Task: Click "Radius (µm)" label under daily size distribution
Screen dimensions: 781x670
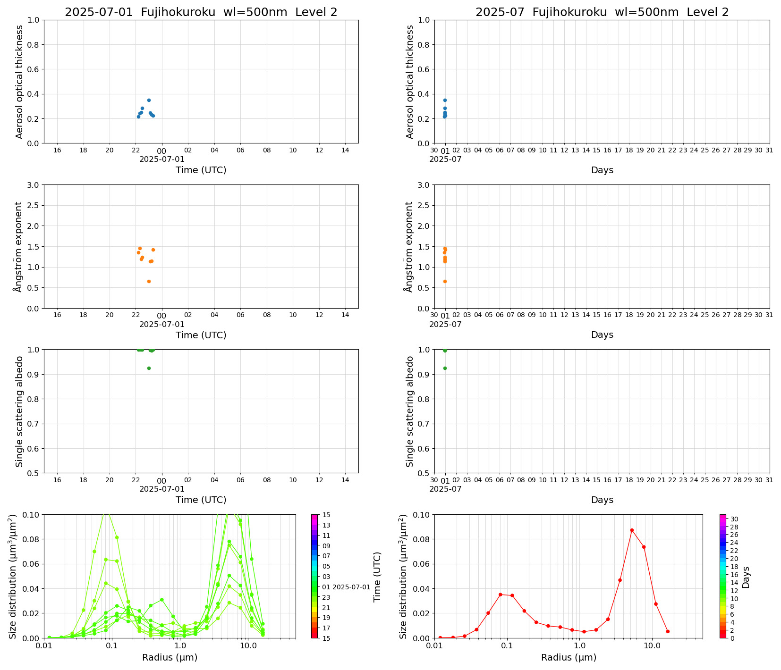Action: coord(170,657)
